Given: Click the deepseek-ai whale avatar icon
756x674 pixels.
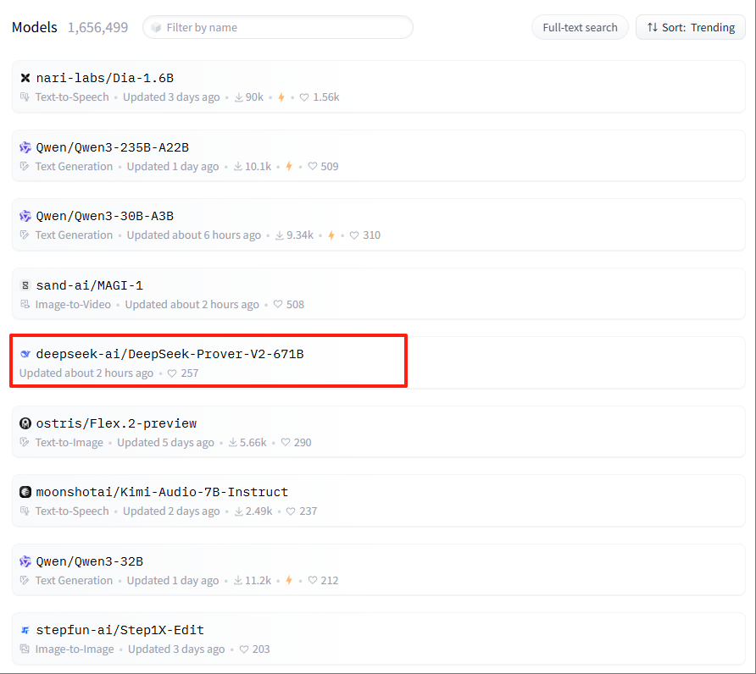Looking at the screenshot, I should (25, 354).
